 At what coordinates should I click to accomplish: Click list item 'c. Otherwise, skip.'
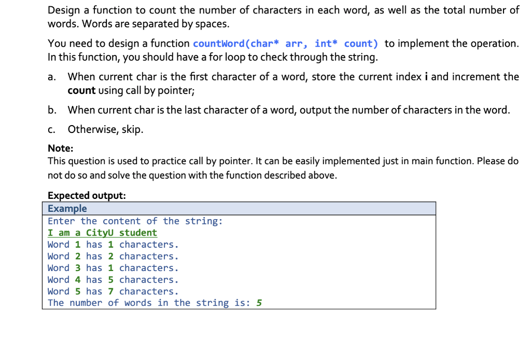[x=95, y=129]
